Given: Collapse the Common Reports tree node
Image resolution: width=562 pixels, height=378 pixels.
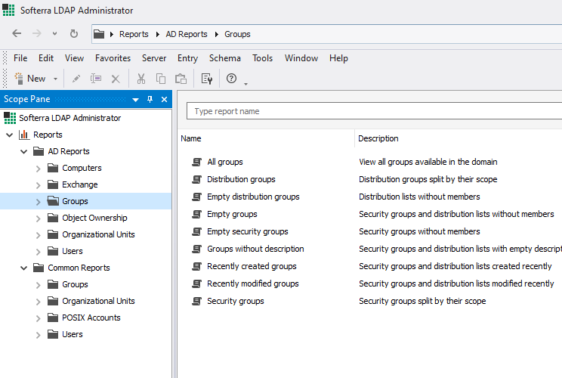Looking at the screenshot, I should tap(24, 268).
